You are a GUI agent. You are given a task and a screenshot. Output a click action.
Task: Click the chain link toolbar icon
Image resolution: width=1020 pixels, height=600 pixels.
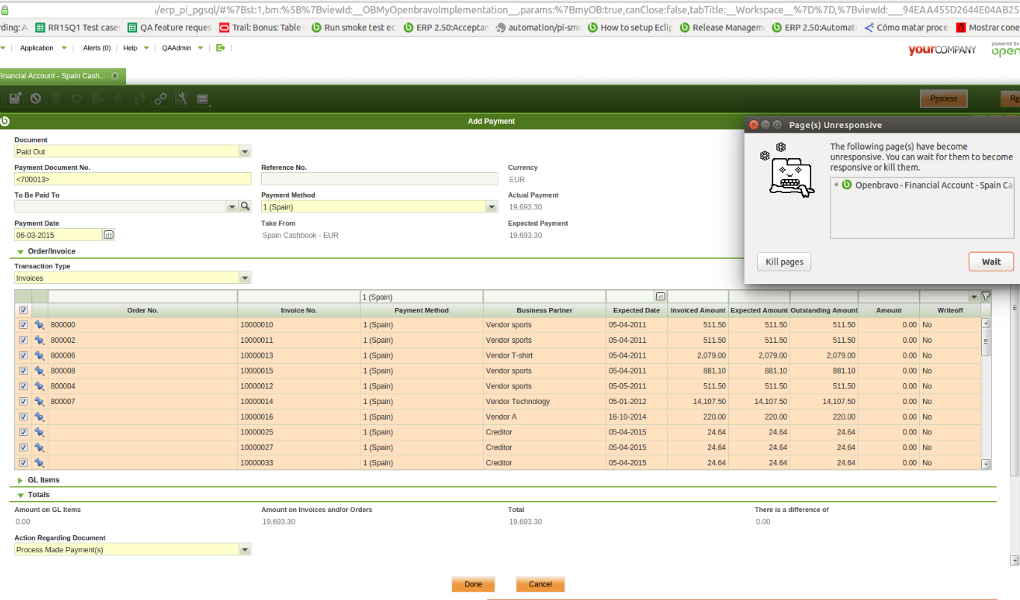160,98
